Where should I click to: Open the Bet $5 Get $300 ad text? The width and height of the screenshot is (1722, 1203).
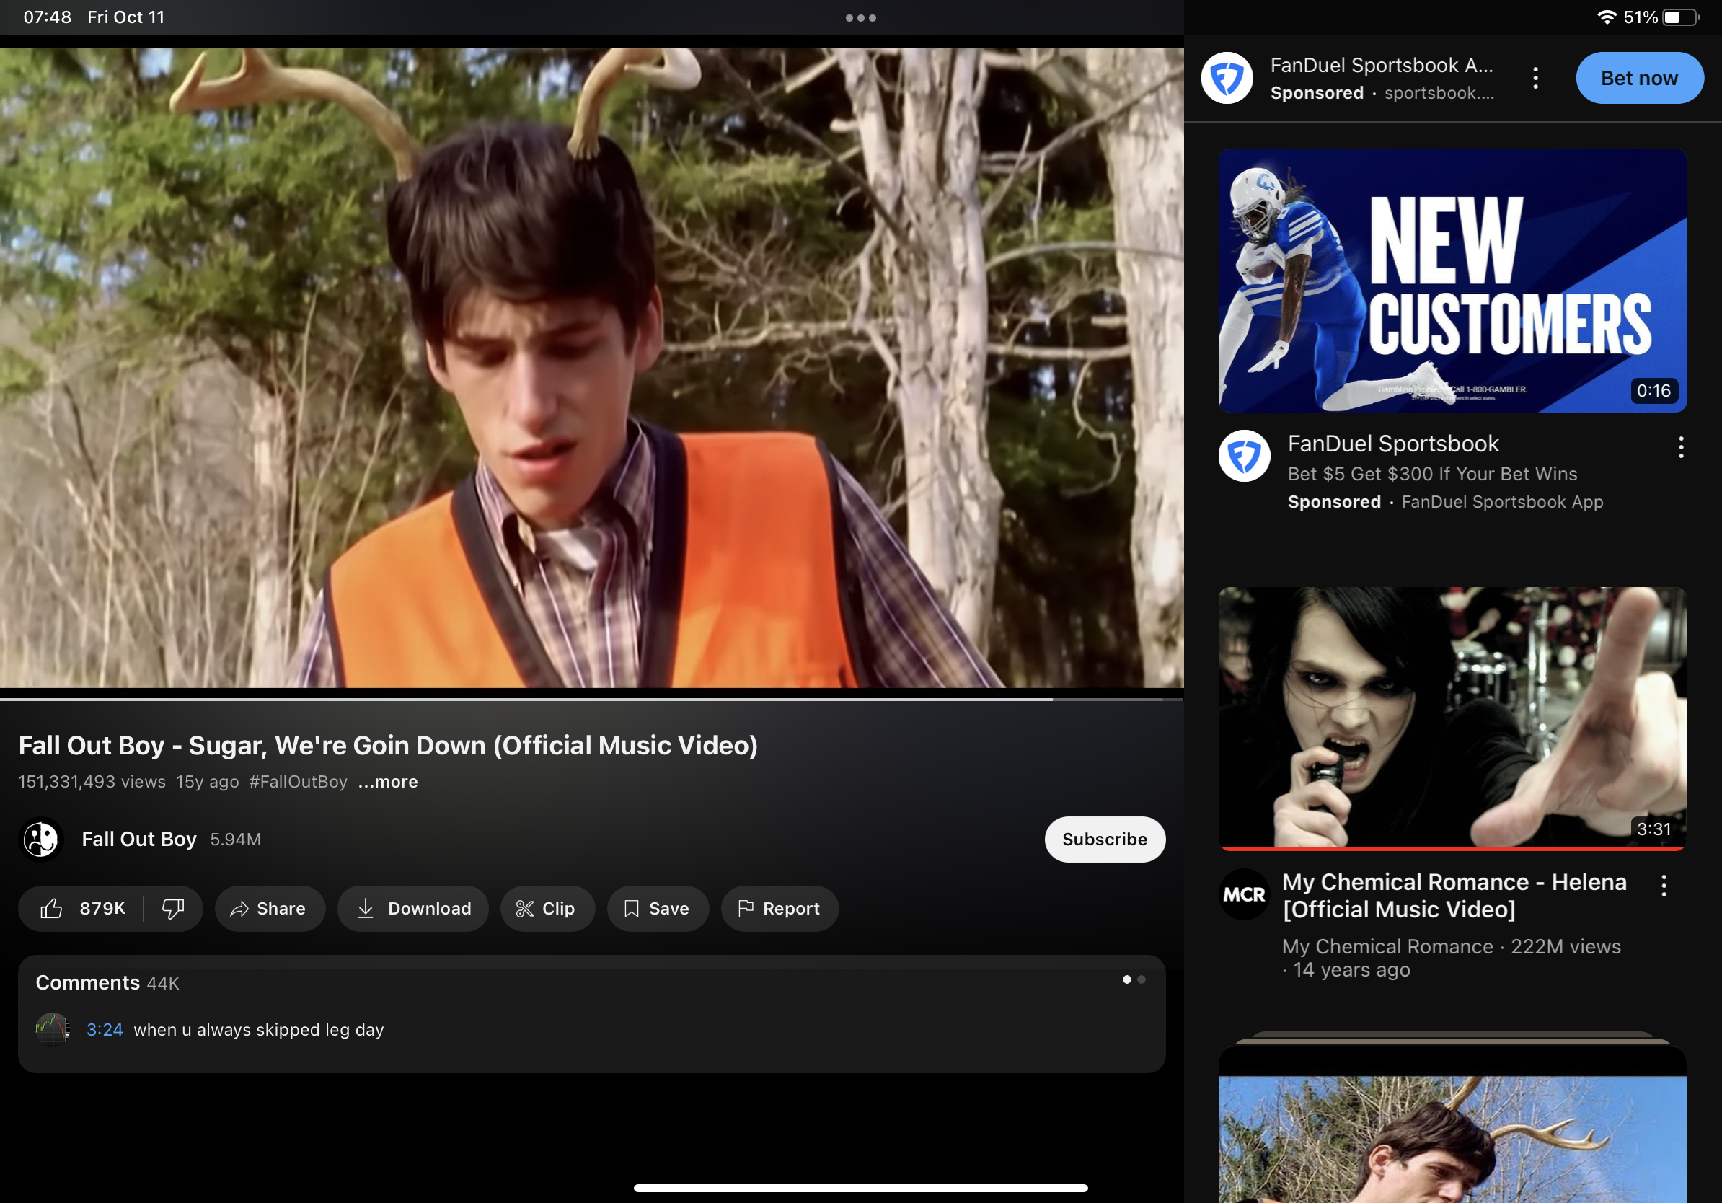pos(1433,474)
